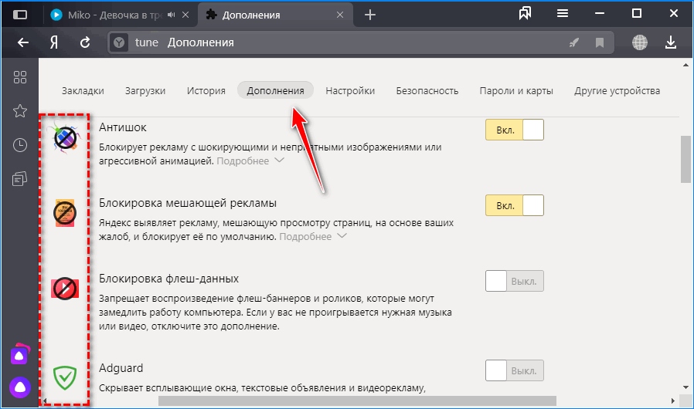
Task: Bookmark this page with the flag icon
Action: point(600,42)
